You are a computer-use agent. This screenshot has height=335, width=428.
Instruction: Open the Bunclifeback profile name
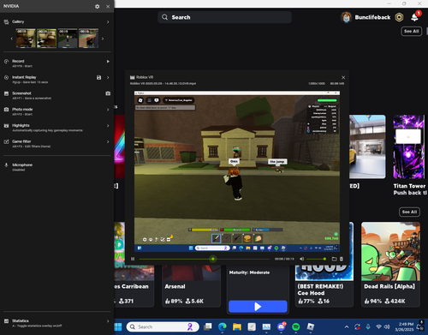[372, 17]
